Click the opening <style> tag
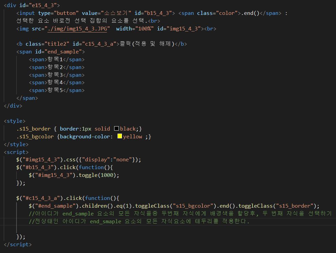The height and width of the screenshot is (253, 336). coord(15,121)
